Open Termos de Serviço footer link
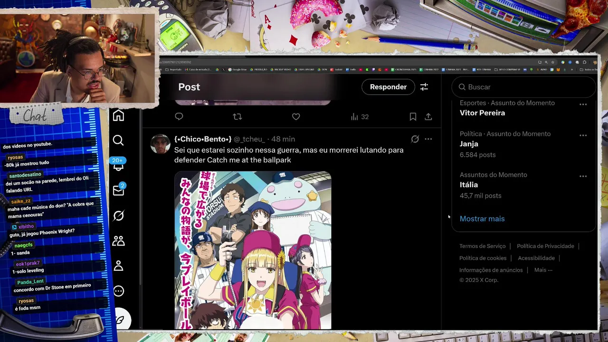The width and height of the screenshot is (608, 342). (x=482, y=246)
